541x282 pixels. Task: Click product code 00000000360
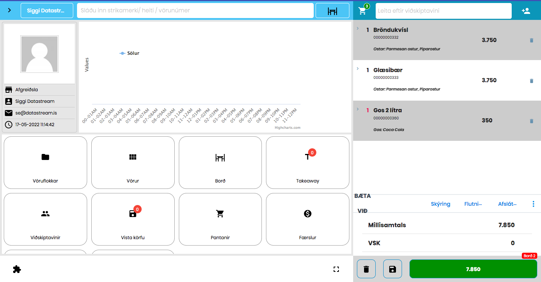point(386,118)
